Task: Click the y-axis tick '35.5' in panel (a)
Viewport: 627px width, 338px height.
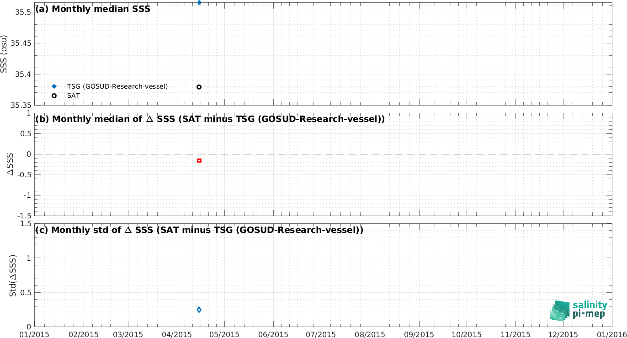Action: (23, 12)
